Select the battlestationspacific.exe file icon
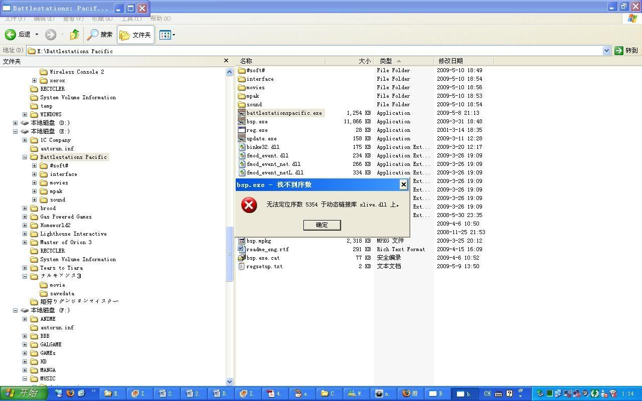The height and width of the screenshot is (401, 642). [242, 113]
